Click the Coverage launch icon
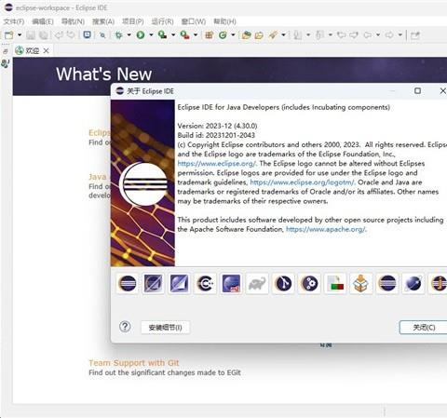Image resolution: width=447 pixels, height=418 pixels. point(162,34)
